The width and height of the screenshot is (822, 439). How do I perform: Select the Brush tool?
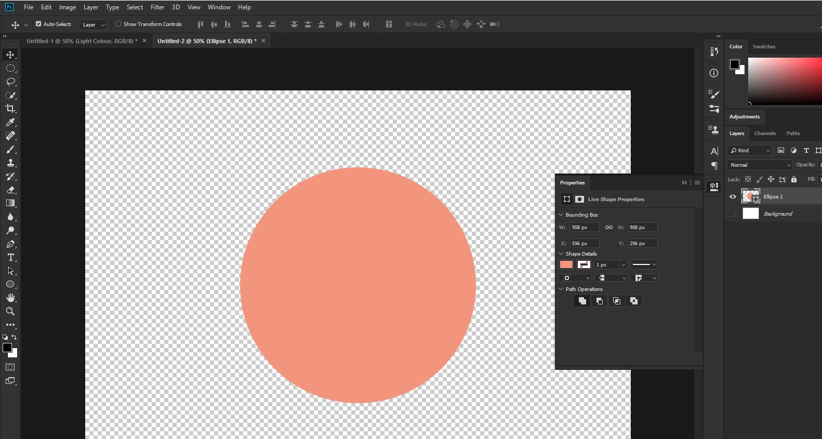coord(10,149)
